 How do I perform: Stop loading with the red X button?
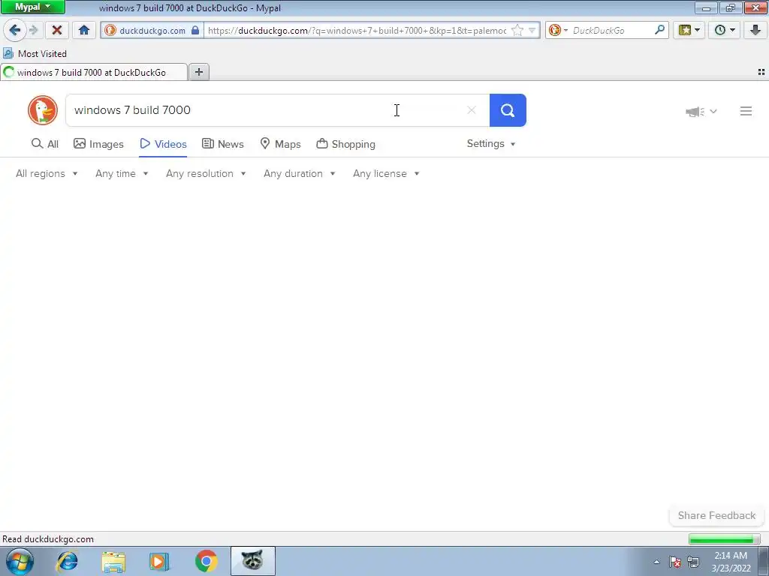pos(57,30)
